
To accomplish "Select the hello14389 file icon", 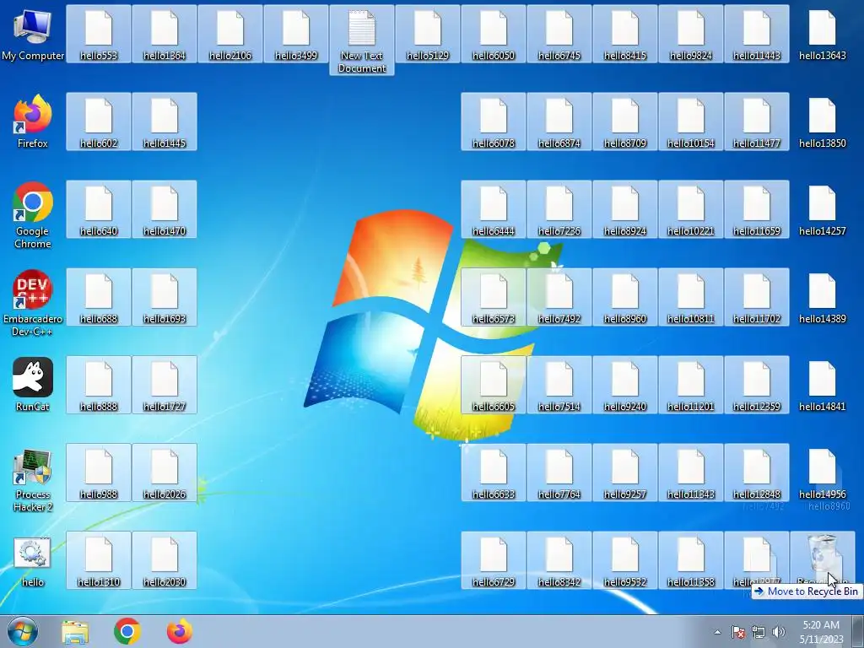I will click(x=823, y=297).
